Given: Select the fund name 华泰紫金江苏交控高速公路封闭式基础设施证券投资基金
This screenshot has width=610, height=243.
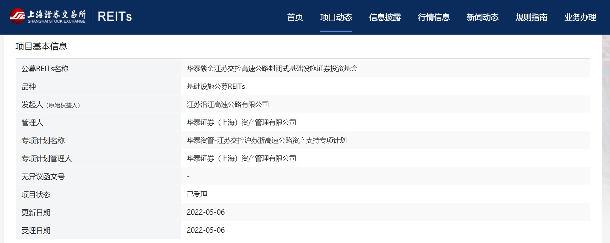Looking at the screenshot, I should point(272,69).
